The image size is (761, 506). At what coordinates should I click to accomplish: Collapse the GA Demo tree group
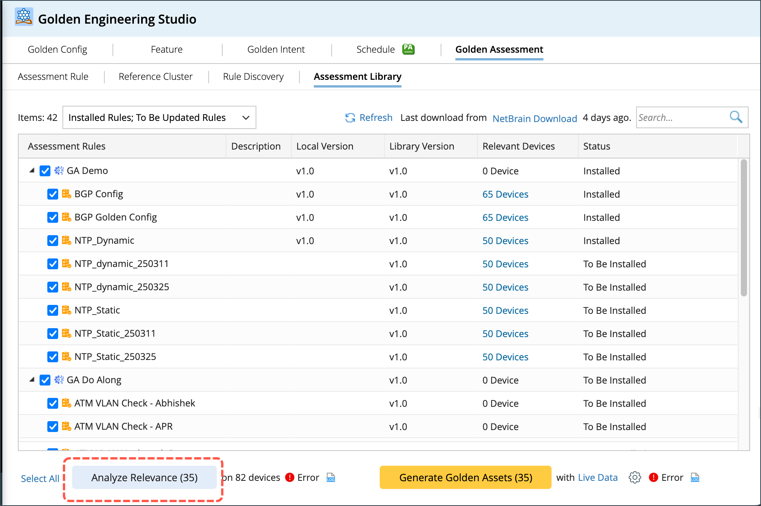tap(32, 170)
